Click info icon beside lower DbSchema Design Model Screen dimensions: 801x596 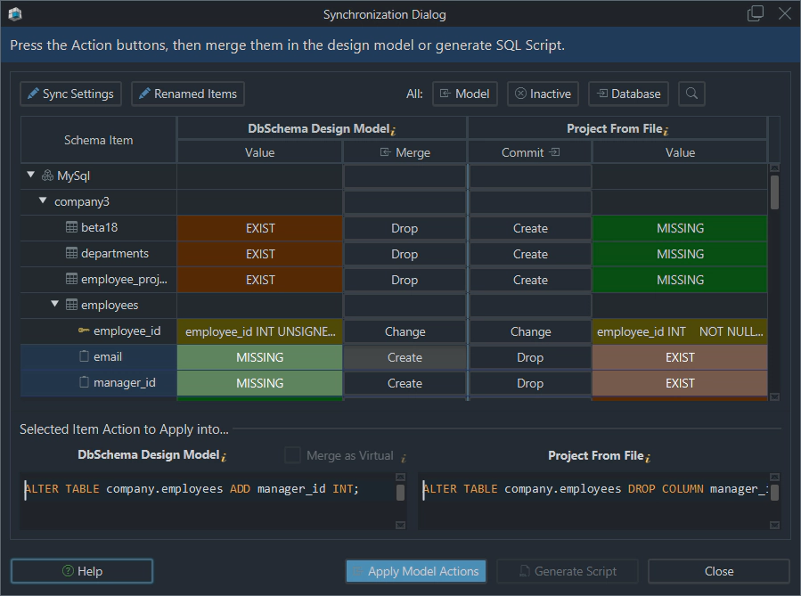pyautogui.click(x=225, y=456)
